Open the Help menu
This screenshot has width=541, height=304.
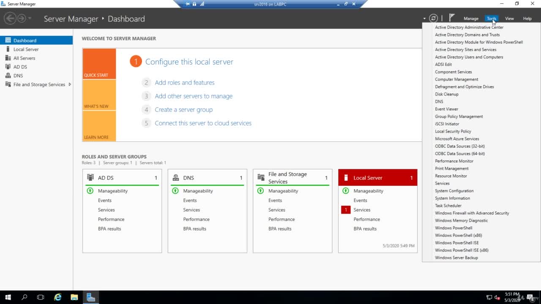527,19
